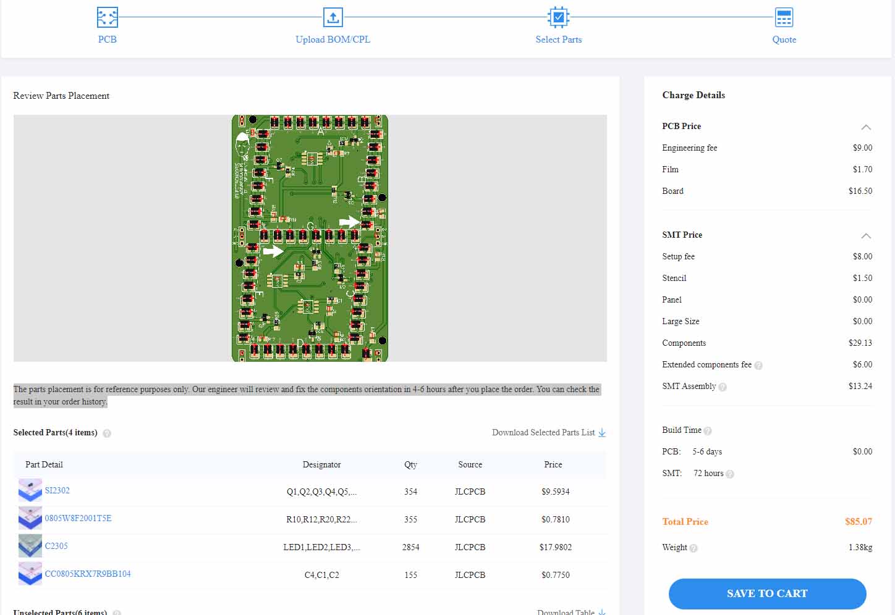Image resolution: width=895 pixels, height=615 pixels.
Task: Click help icon next to SMT 72 hours
Action: point(730,474)
